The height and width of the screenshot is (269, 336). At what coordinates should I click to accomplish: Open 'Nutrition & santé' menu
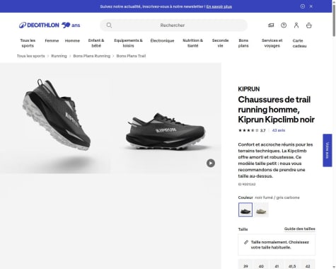(192, 43)
